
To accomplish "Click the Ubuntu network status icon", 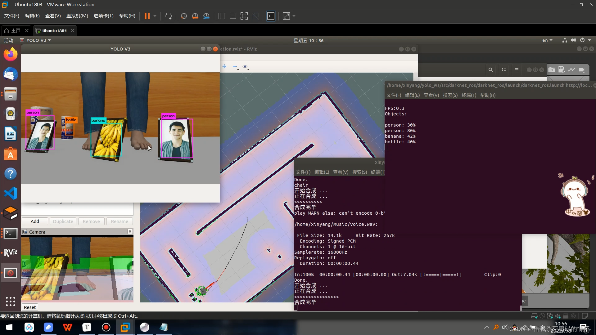I will click(565, 40).
